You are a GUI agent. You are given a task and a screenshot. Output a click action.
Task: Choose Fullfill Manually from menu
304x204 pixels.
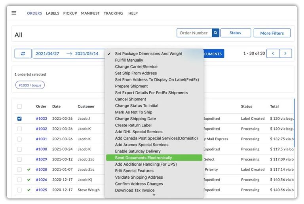[x=154, y=60]
